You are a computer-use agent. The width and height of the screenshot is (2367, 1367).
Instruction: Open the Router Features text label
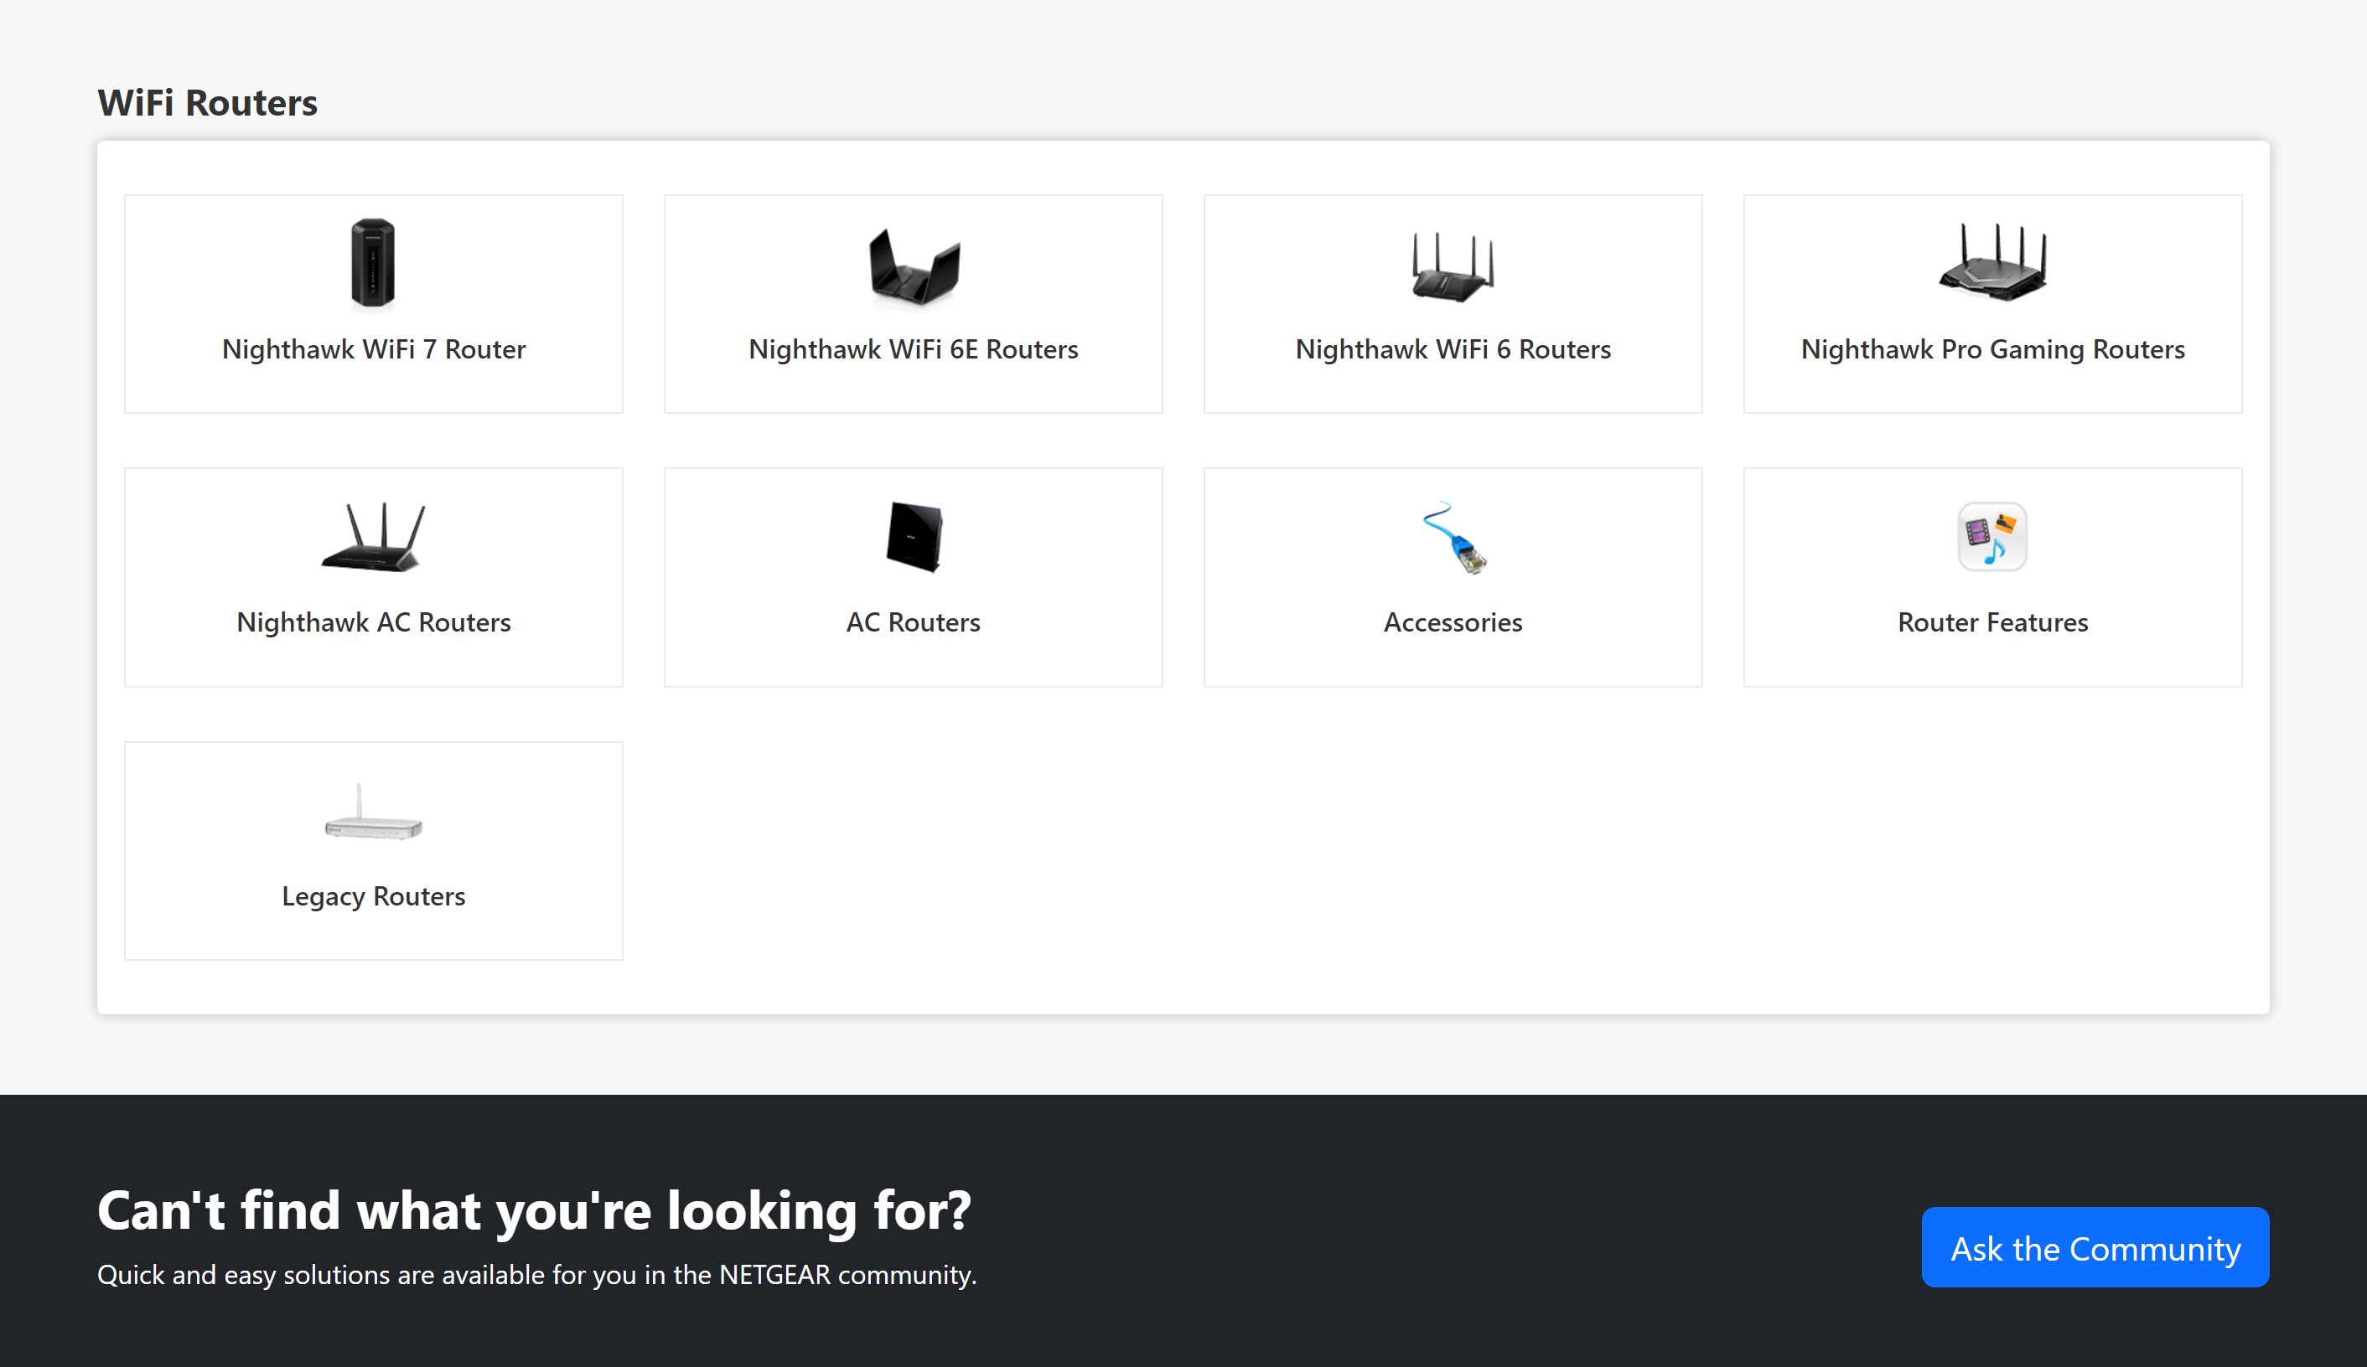coord(1992,622)
